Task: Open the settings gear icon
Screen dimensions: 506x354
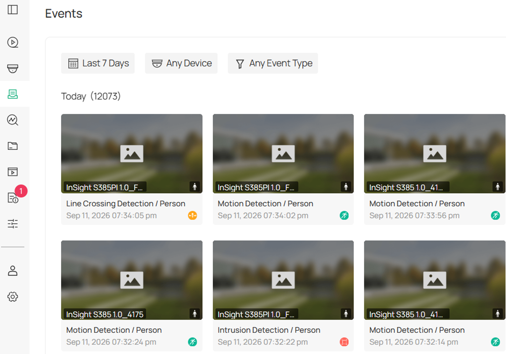Action: tap(13, 297)
